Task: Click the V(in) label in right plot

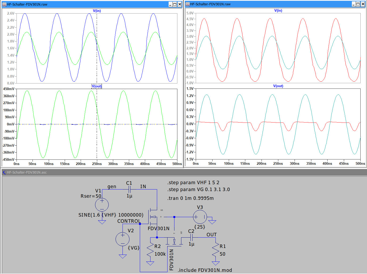Action: pos(278,11)
